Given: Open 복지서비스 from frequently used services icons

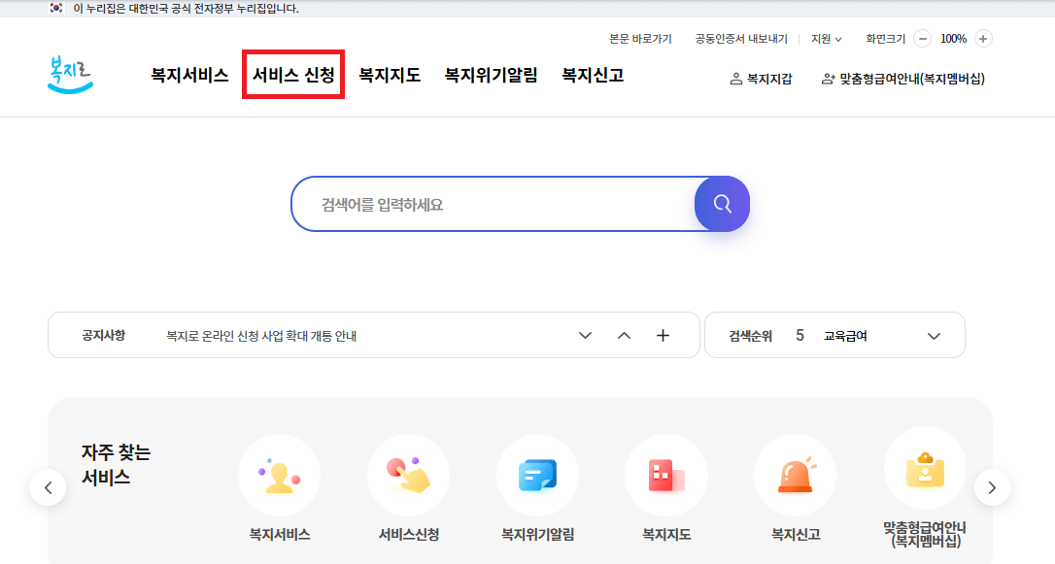Looking at the screenshot, I should [x=280, y=476].
